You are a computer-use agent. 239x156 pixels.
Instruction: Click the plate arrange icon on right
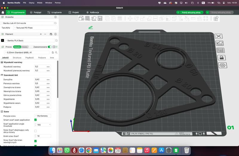(x=220, y=50)
